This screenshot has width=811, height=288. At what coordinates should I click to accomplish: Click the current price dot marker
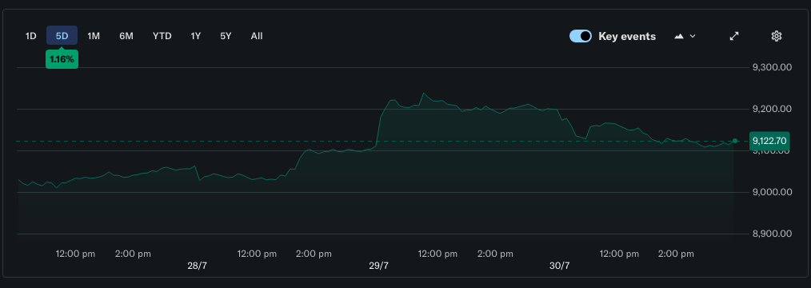coord(735,141)
